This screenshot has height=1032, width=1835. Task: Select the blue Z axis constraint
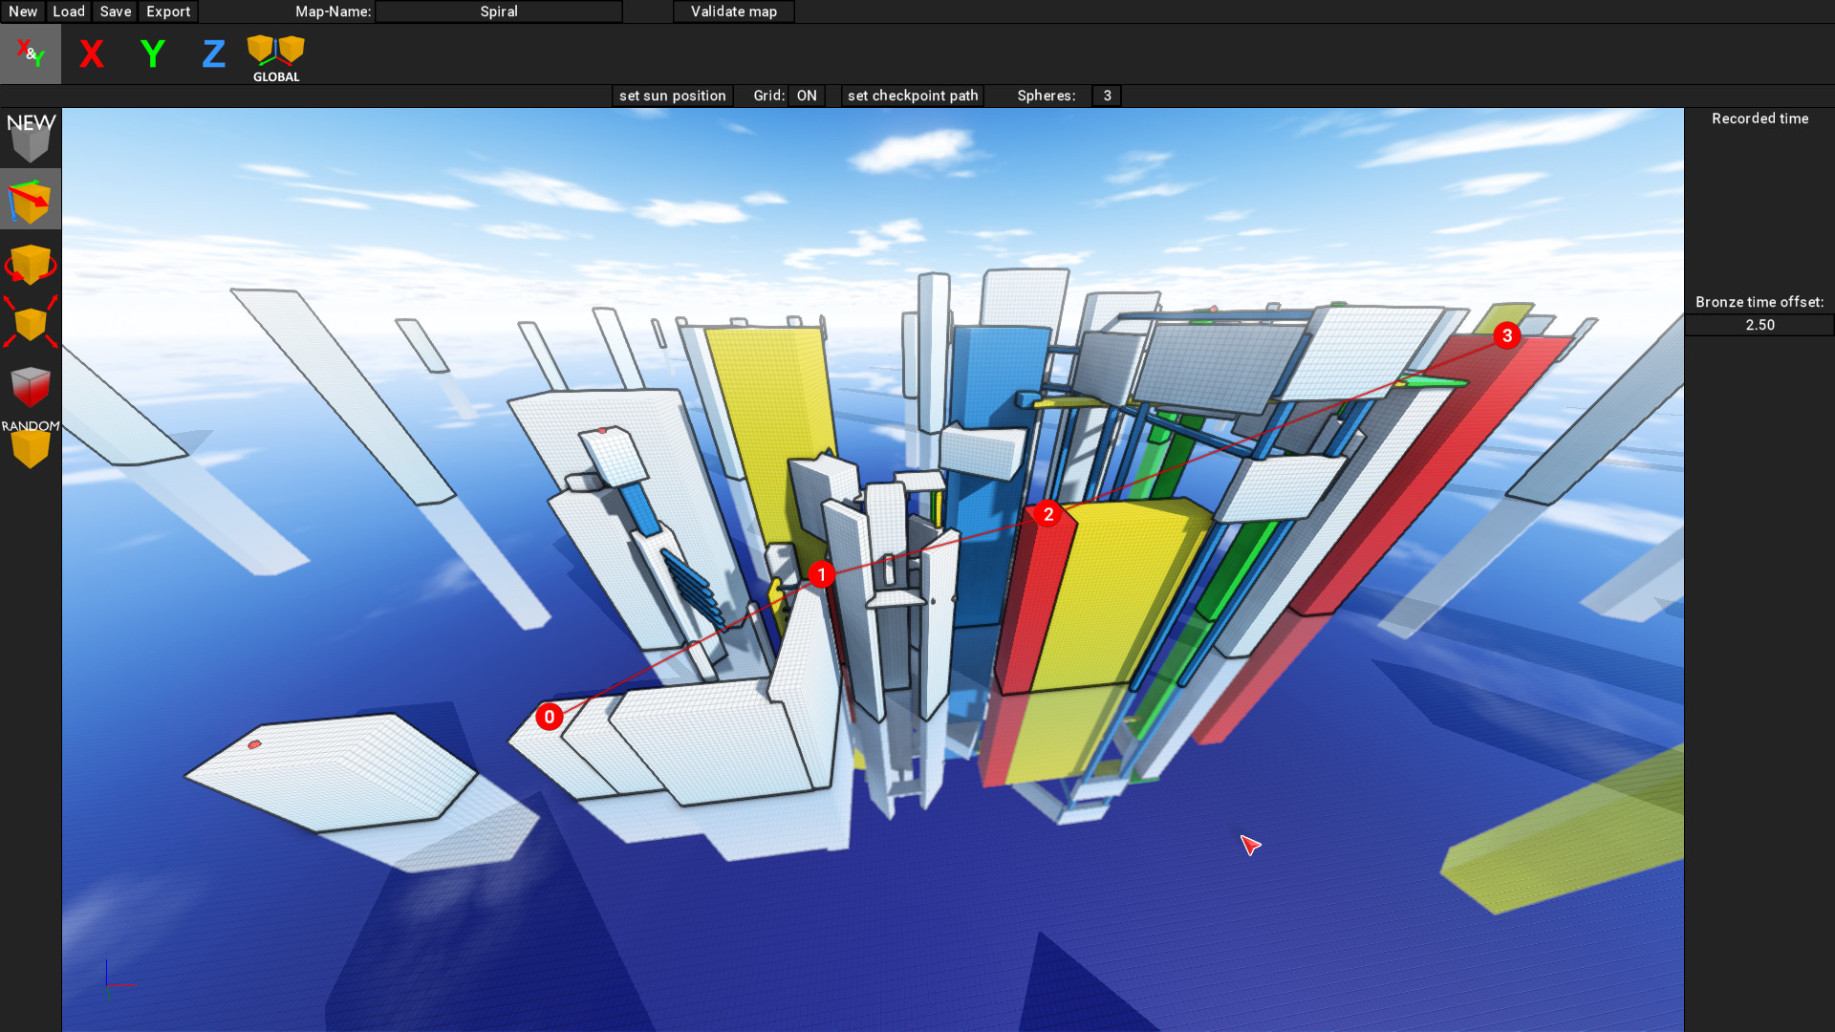(x=214, y=54)
